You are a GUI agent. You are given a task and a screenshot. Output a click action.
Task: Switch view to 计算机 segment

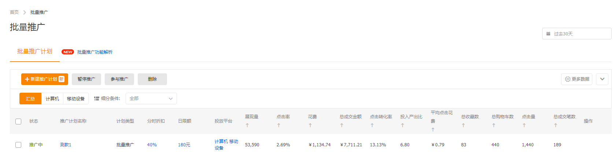52,99
